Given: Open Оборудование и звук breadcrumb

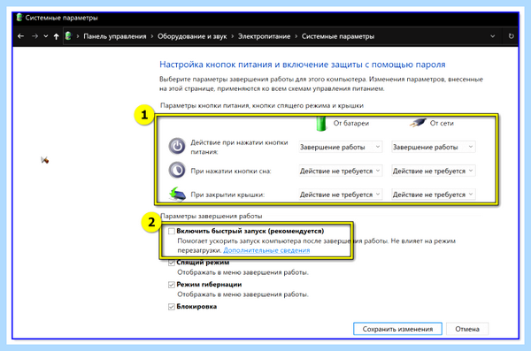Looking at the screenshot, I should [192, 36].
